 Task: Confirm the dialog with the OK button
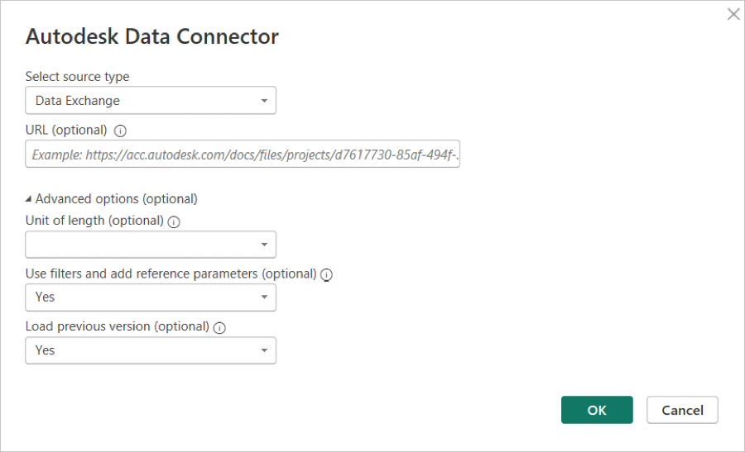(597, 410)
